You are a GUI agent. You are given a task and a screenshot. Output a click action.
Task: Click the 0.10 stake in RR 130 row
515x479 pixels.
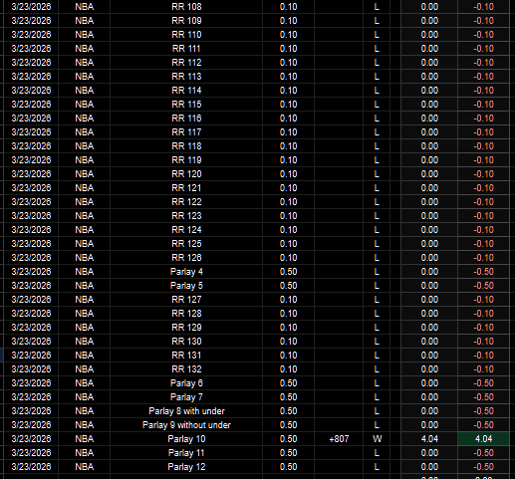tap(288, 342)
